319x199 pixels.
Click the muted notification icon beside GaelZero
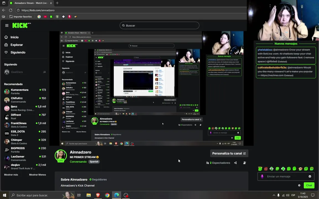click(x=44, y=72)
